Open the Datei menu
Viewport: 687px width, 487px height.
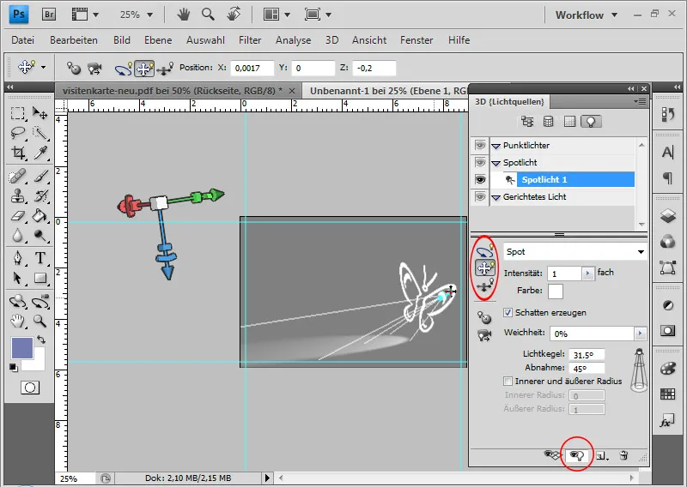coord(23,40)
